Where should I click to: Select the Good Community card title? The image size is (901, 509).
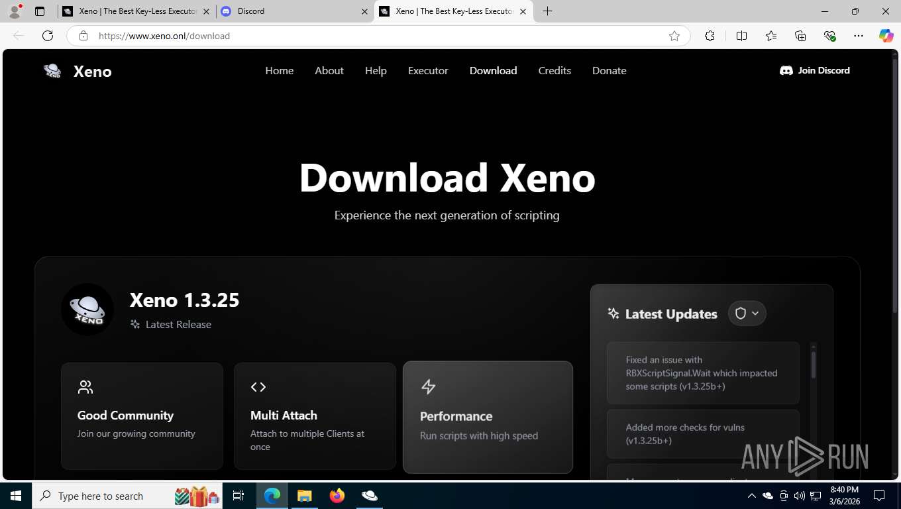tap(125, 416)
